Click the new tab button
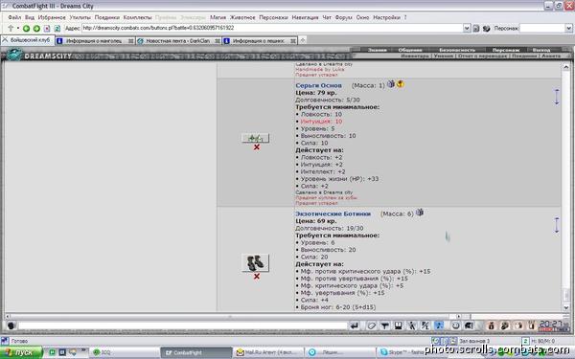This screenshot has width=575, height=359. point(303,40)
